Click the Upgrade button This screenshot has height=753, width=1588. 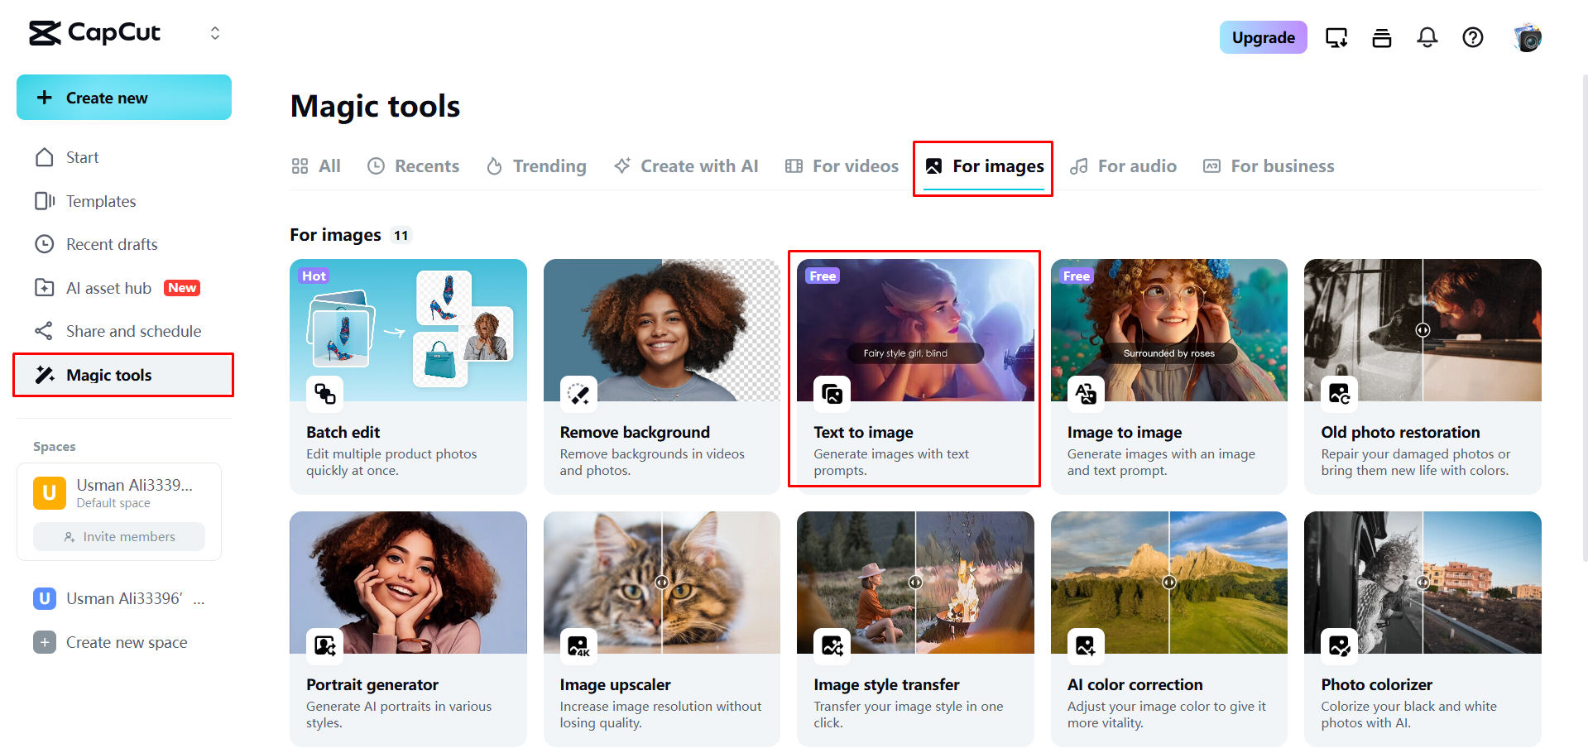pos(1263,37)
